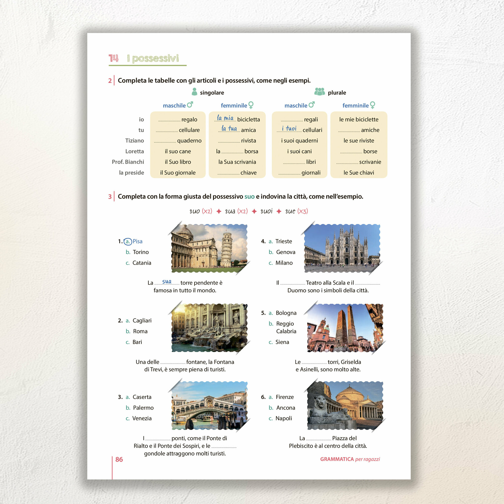504x504 pixels.
Task: Click the group people icon beside plurale
Action: tap(320, 92)
